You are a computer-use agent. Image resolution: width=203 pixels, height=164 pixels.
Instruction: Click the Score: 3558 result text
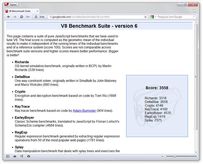pos(157,88)
